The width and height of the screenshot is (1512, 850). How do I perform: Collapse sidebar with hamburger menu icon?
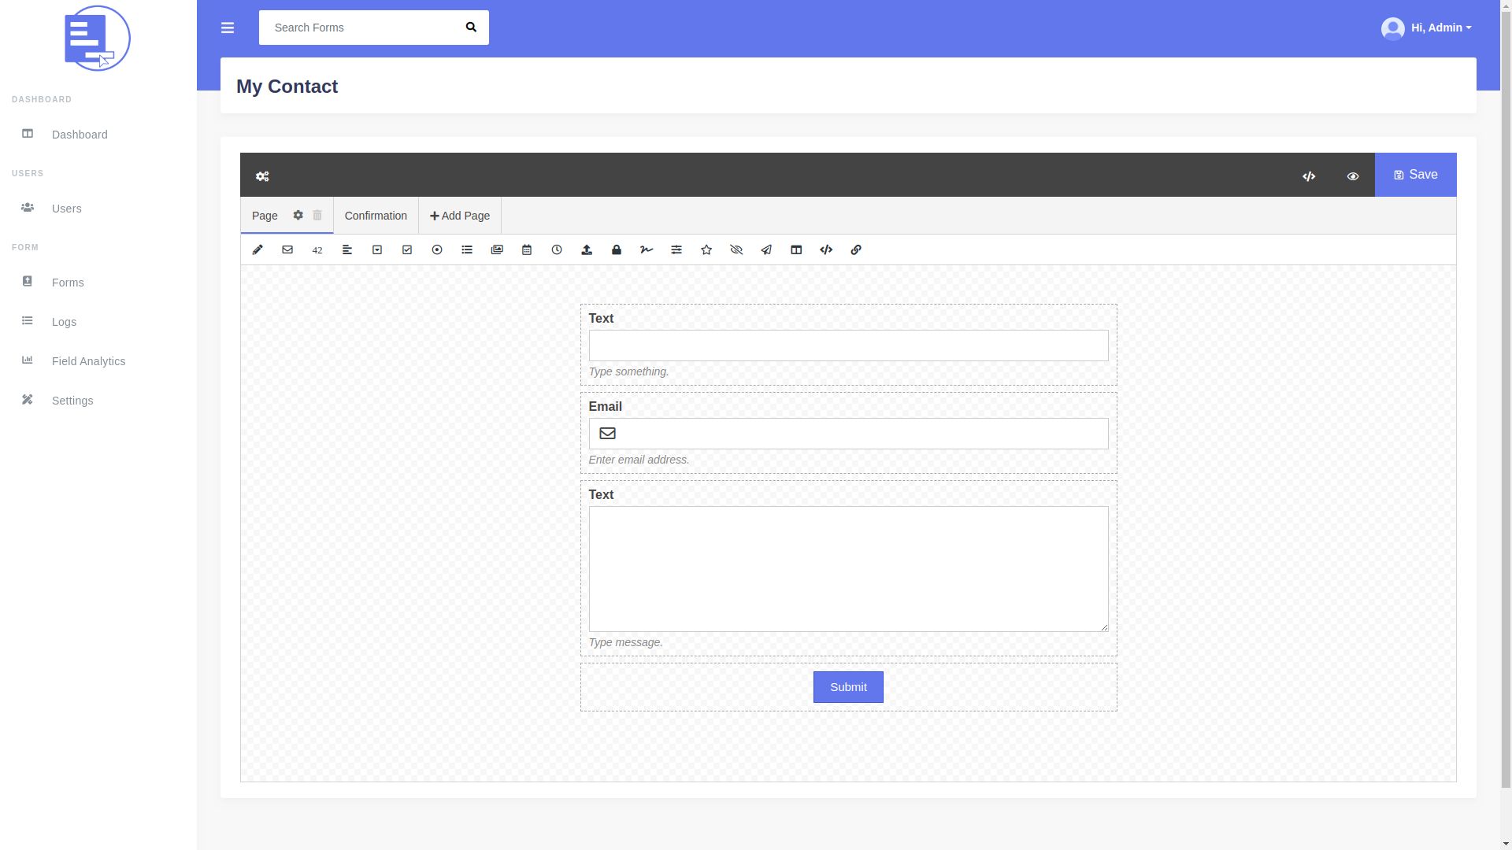point(228,28)
